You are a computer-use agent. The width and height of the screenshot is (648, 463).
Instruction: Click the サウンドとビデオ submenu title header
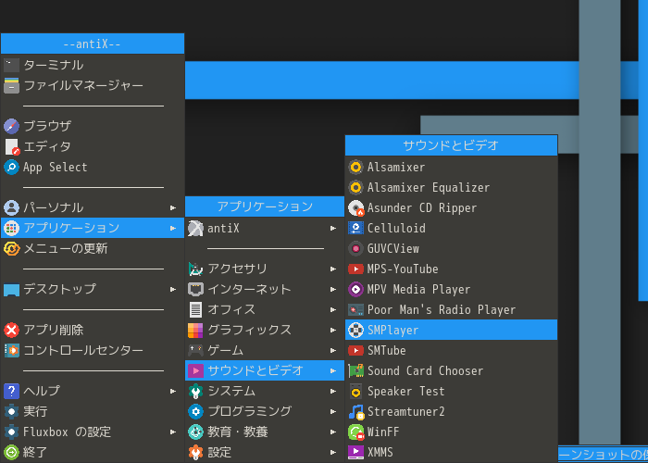(x=452, y=145)
